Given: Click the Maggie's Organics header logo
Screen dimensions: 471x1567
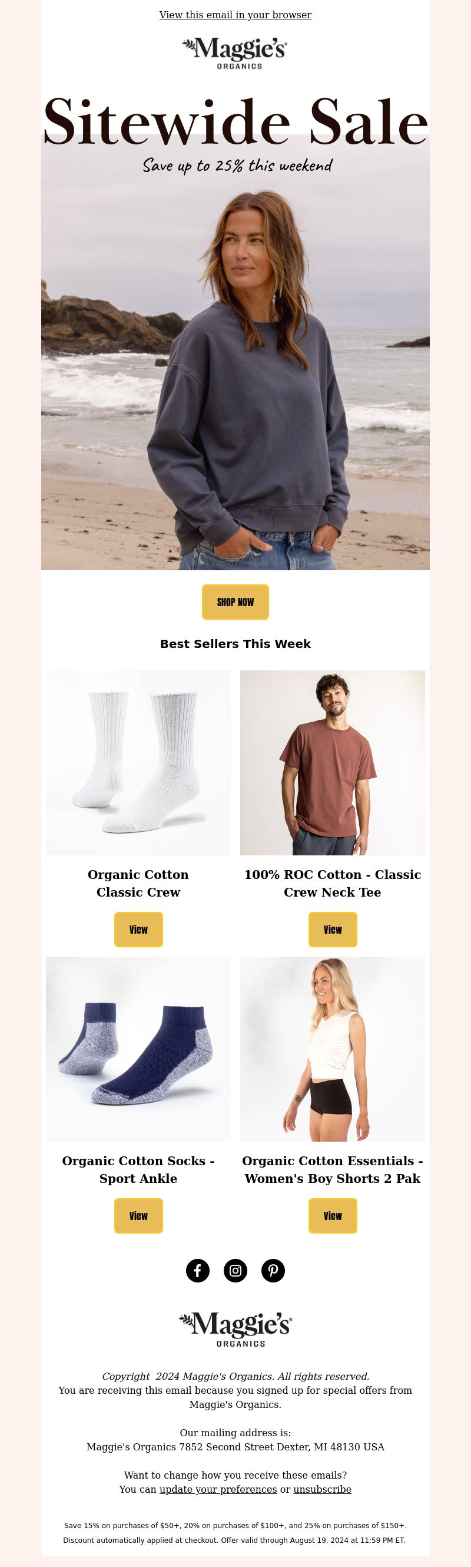Looking at the screenshot, I should tap(235, 53).
